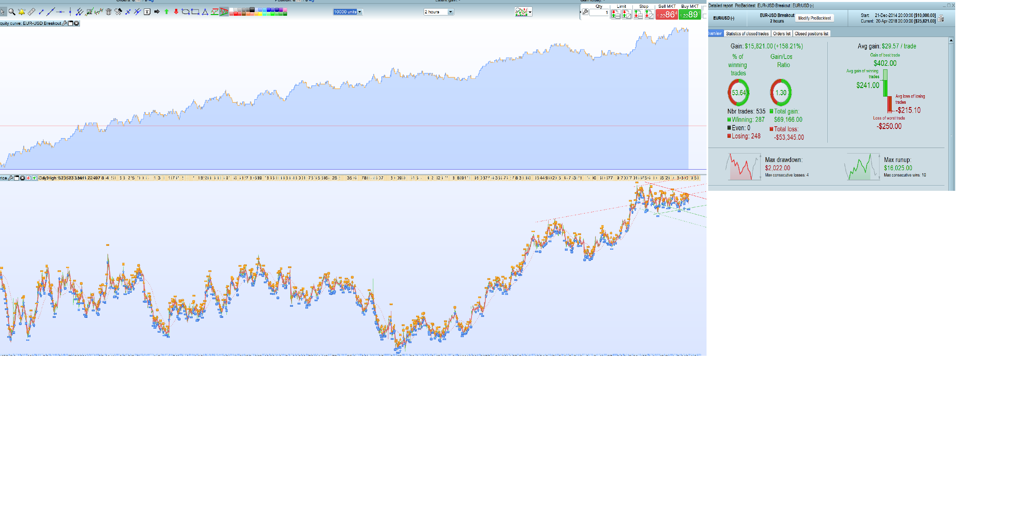Image resolution: width=1009 pixels, height=508 pixels.
Task: Click the print report icon
Action: pyautogui.click(x=941, y=18)
